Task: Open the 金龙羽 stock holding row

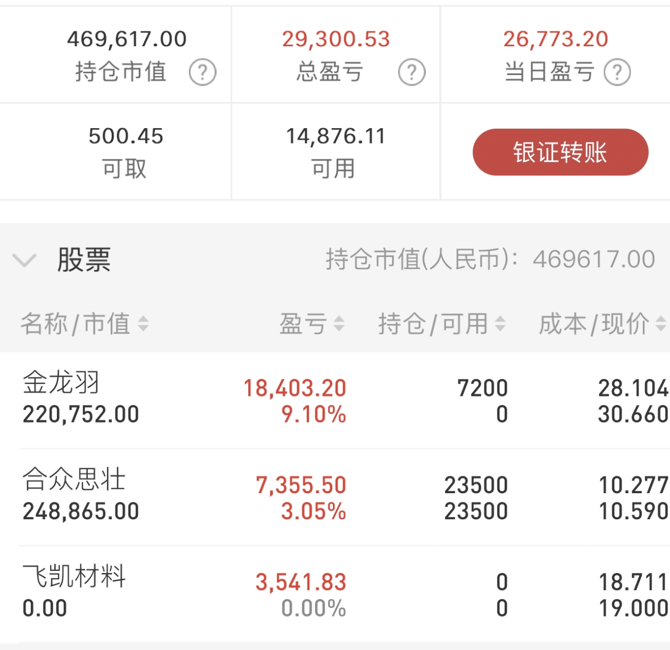Action: click(335, 400)
